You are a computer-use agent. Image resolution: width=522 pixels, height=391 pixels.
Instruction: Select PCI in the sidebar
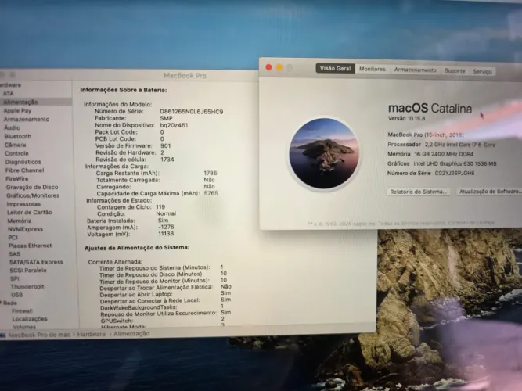point(13,237)
